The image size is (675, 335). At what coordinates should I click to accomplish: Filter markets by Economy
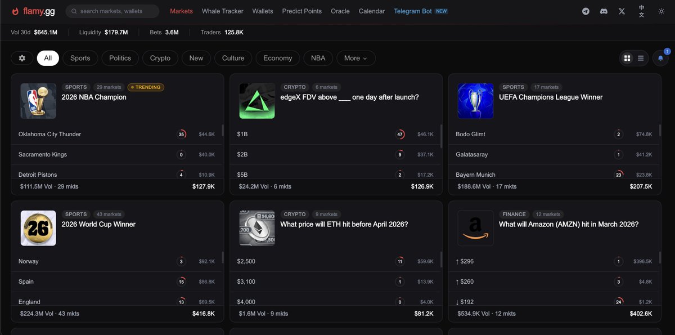[x=278, y=58]
